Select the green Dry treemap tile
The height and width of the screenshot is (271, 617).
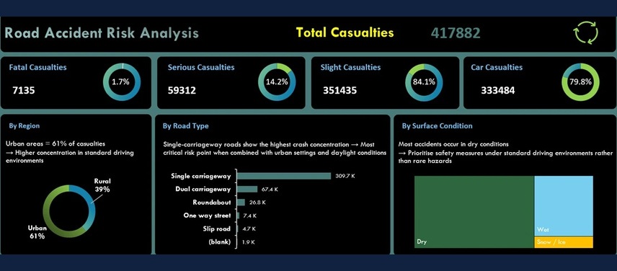[x=474, y=212]
